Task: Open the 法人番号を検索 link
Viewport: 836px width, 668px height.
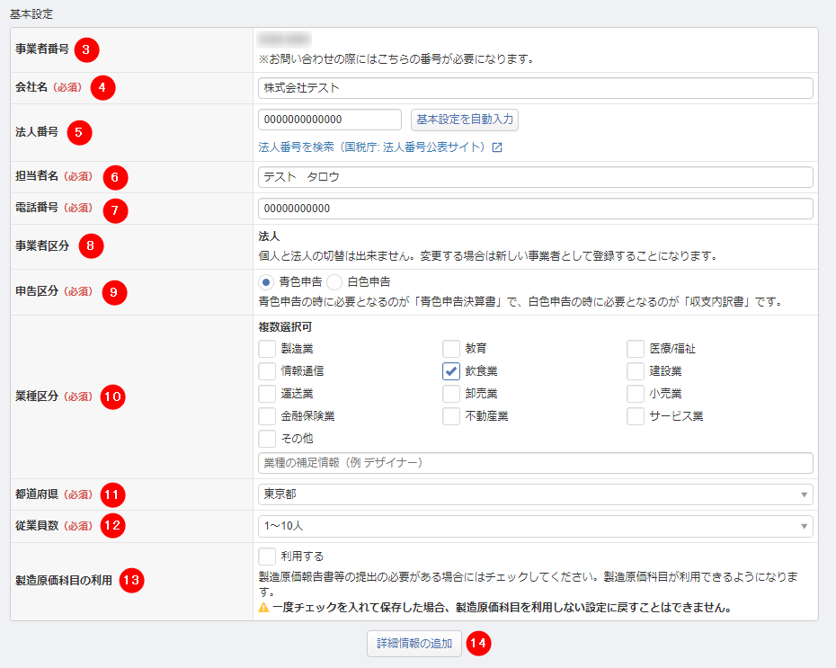Action: click(x=380, y=147)
